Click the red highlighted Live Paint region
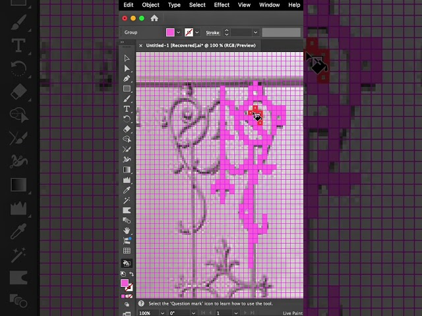The height and width of the screenshot is (316, 422). (256, 114)
